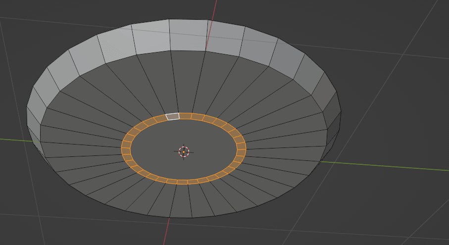
Task: Click the bottom-most face of the orange selected ring
Action: (x=182, y=182)
